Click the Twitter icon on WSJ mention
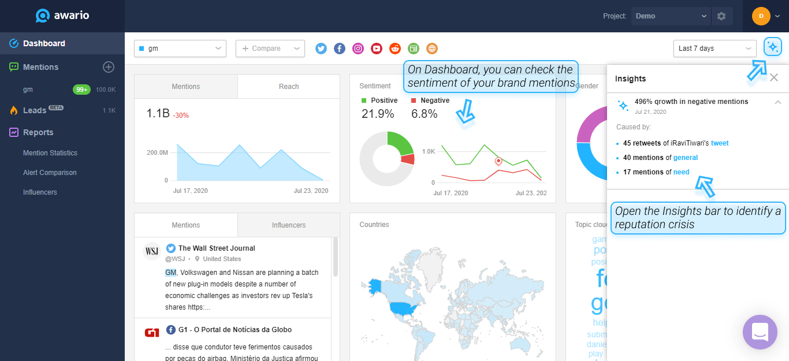789x361 pixels. click(x=171, y=248)
